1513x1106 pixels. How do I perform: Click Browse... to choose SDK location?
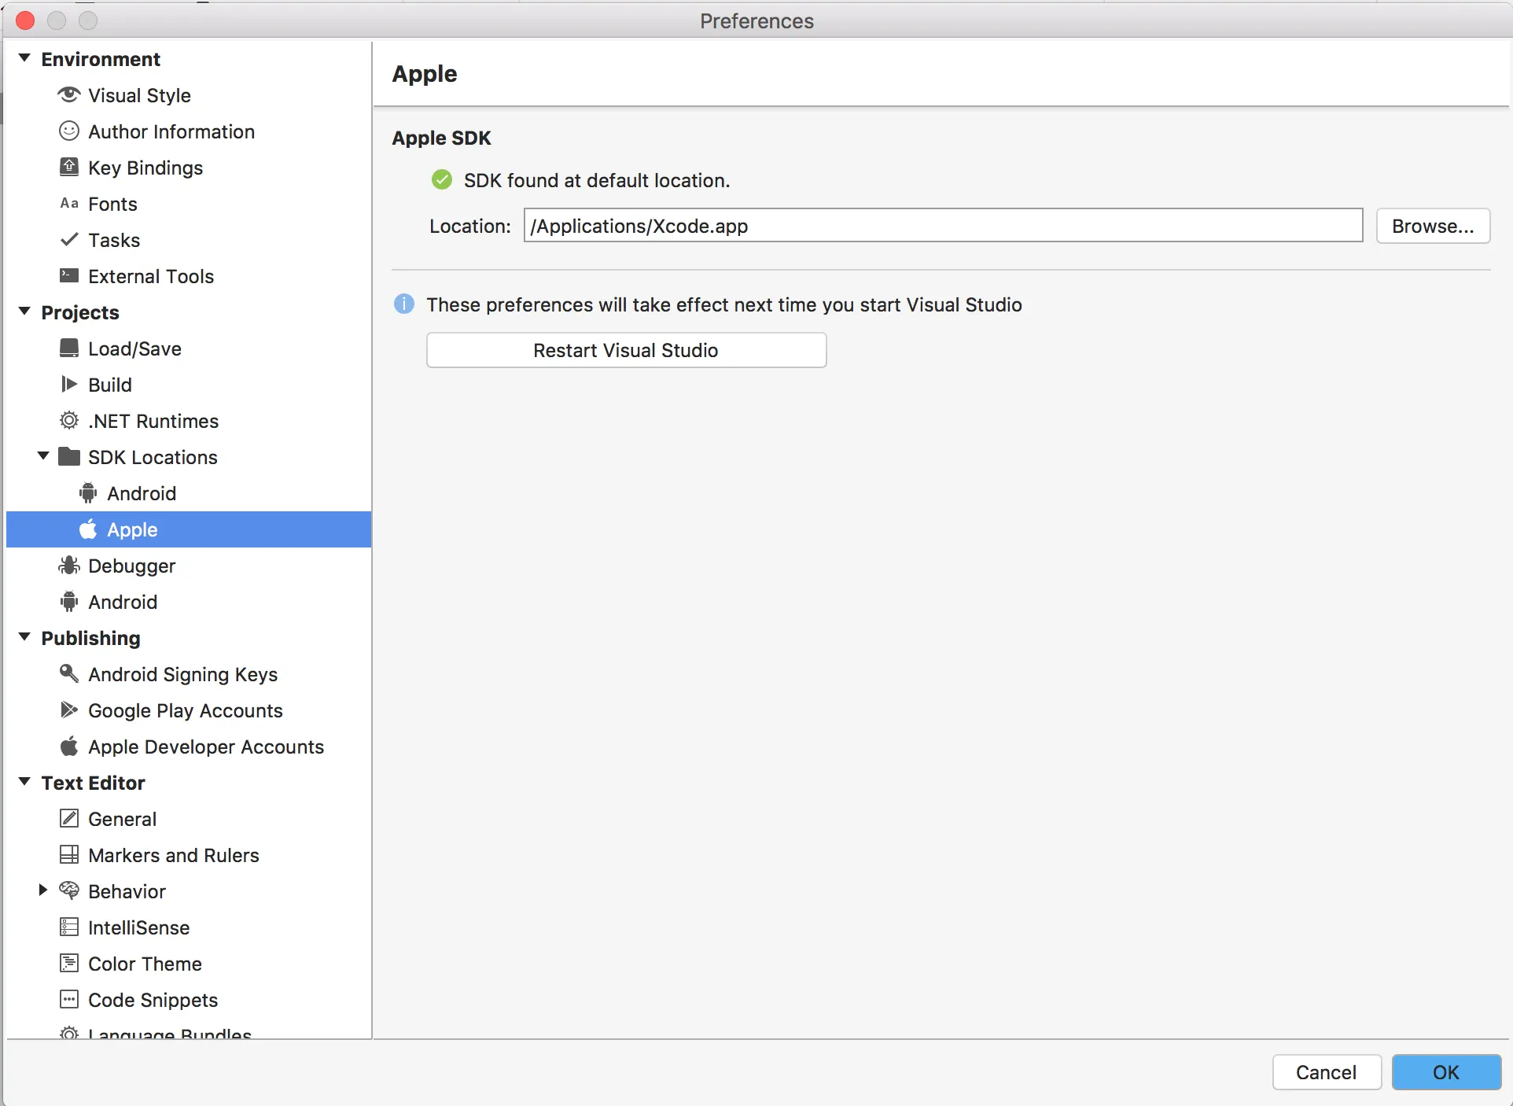pyautogui.click(x=1432, y=227)
